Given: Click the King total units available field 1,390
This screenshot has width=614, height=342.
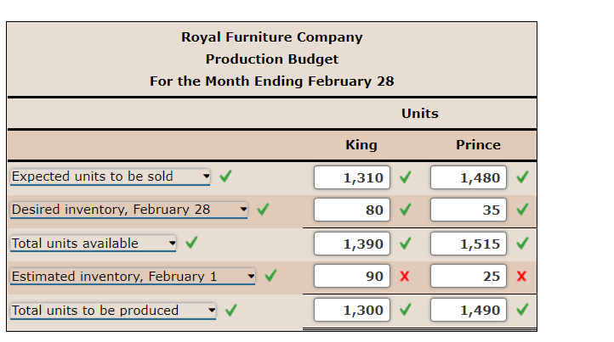Looking at the screenshot, I should [352, 244].
